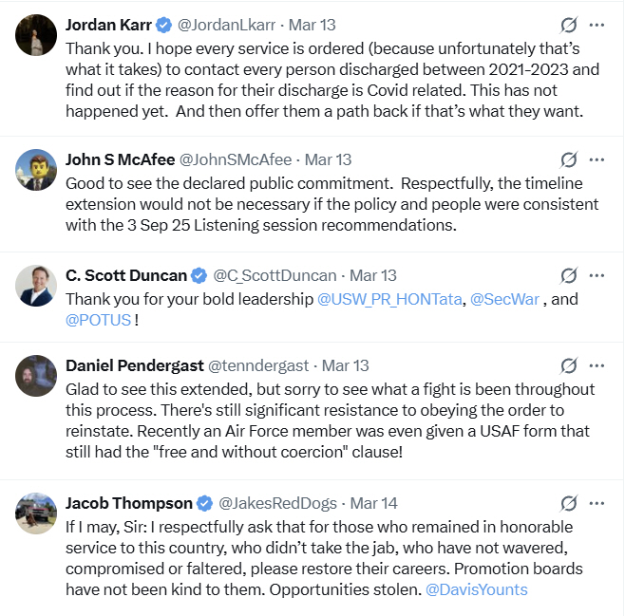Open more options on Jordan Karr's post

click(x=597, y=25)
